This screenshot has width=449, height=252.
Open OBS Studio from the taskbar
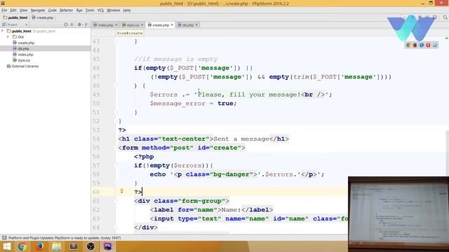click(x=91, y=246)
